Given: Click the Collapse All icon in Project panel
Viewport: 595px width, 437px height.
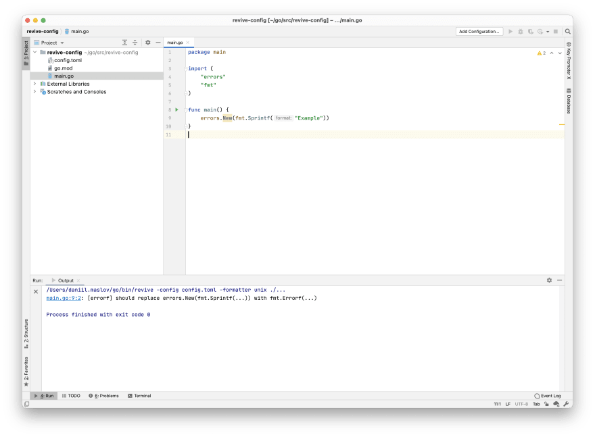Looking at the screenshot, I should pos(135,43).
